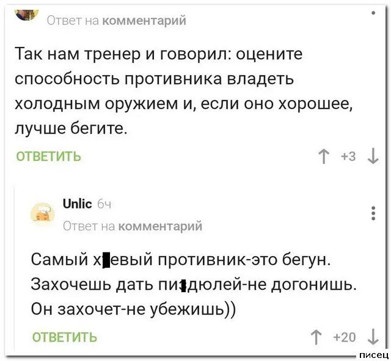391x361 pixels.
Task: Click 'Ответ на комментарий' under Unlic's name
Action: tap(133, 226)
